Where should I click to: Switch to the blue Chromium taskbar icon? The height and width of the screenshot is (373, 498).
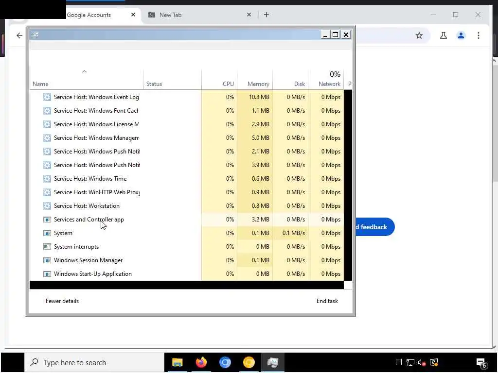(225, 362)
